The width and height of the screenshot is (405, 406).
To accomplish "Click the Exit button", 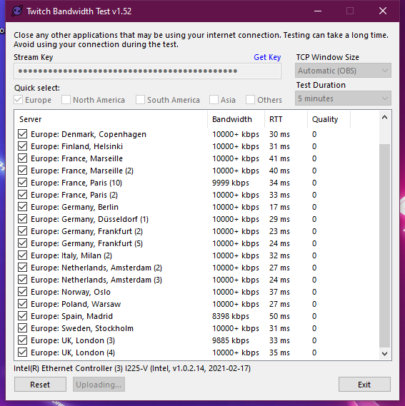I will (364, 385).
